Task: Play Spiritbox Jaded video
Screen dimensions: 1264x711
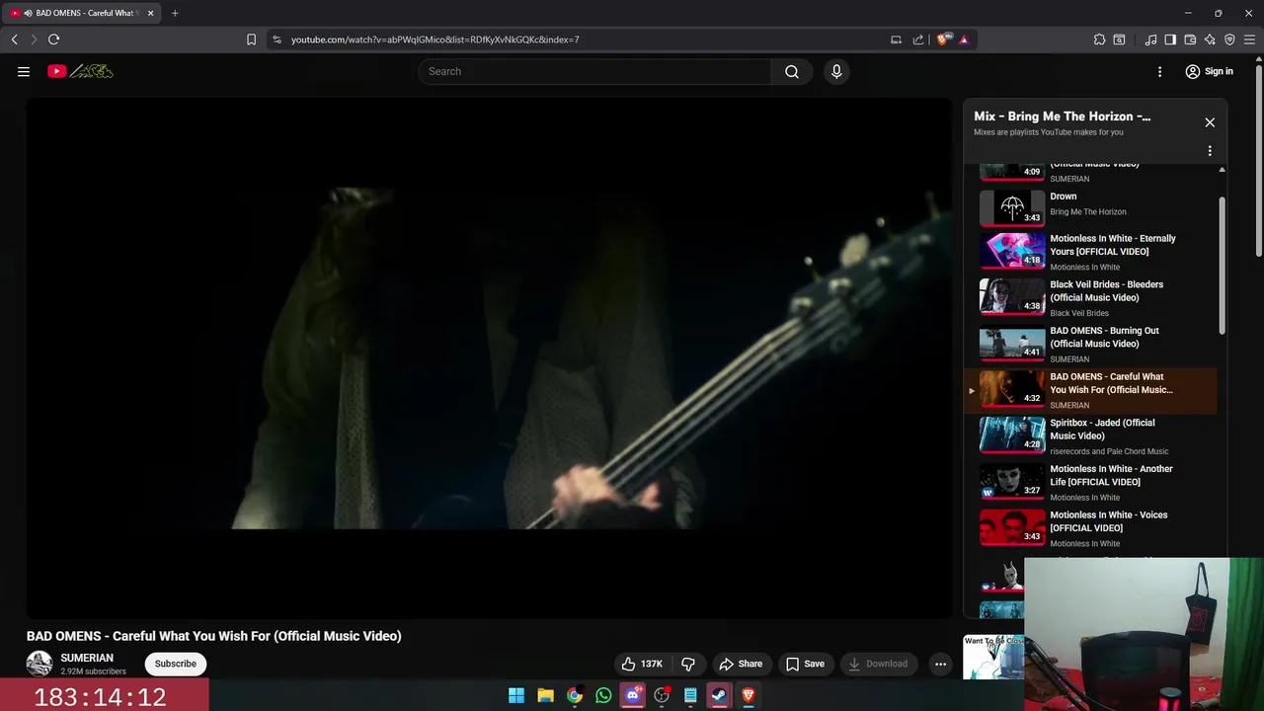Action: [x=1092, y=435]
